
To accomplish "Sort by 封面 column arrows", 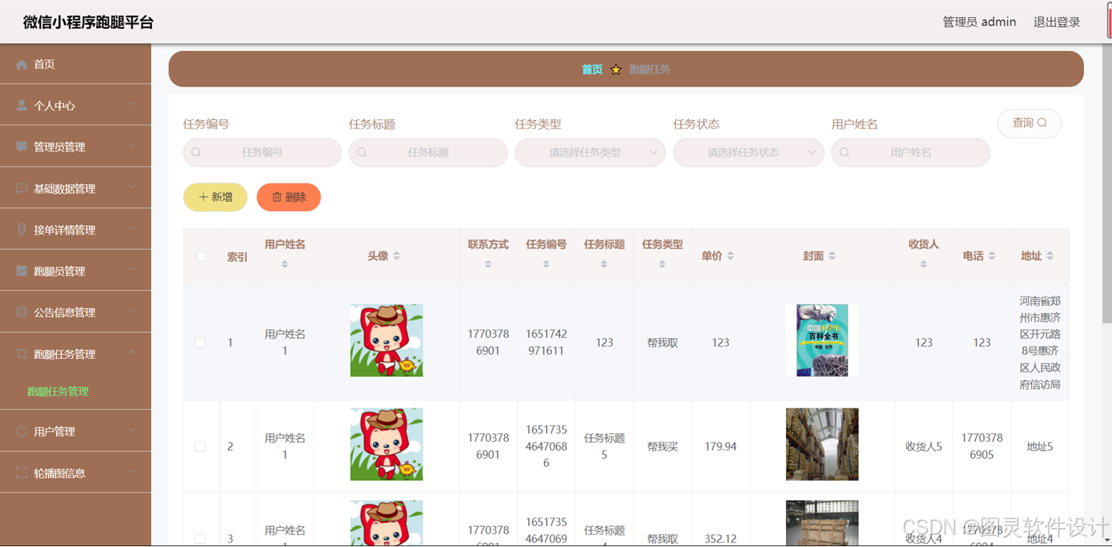I will point(832,256).
